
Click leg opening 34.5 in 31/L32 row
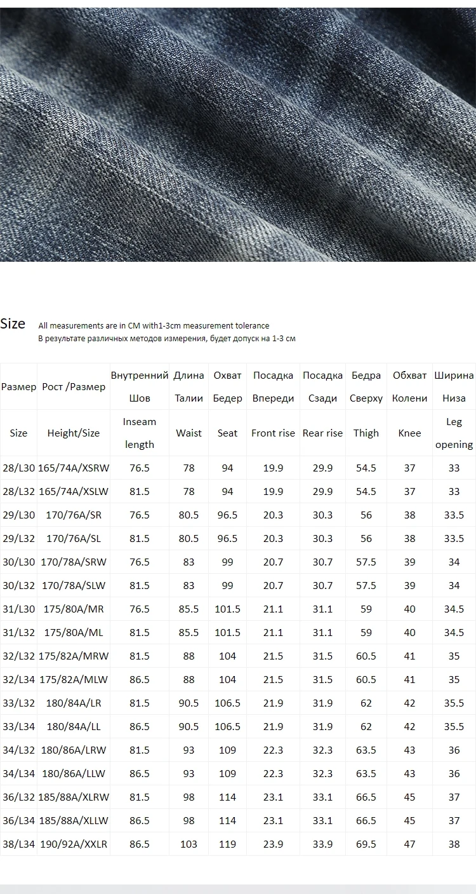454,632
